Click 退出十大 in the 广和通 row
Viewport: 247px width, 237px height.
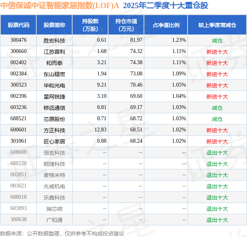tap(217, 220)
